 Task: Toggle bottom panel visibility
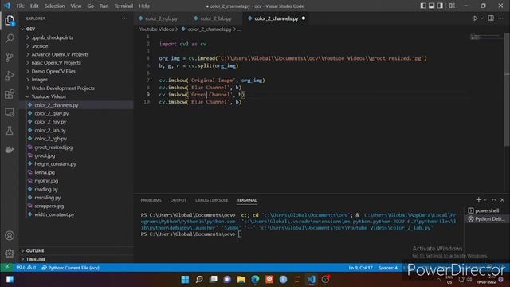coord(432,6)
